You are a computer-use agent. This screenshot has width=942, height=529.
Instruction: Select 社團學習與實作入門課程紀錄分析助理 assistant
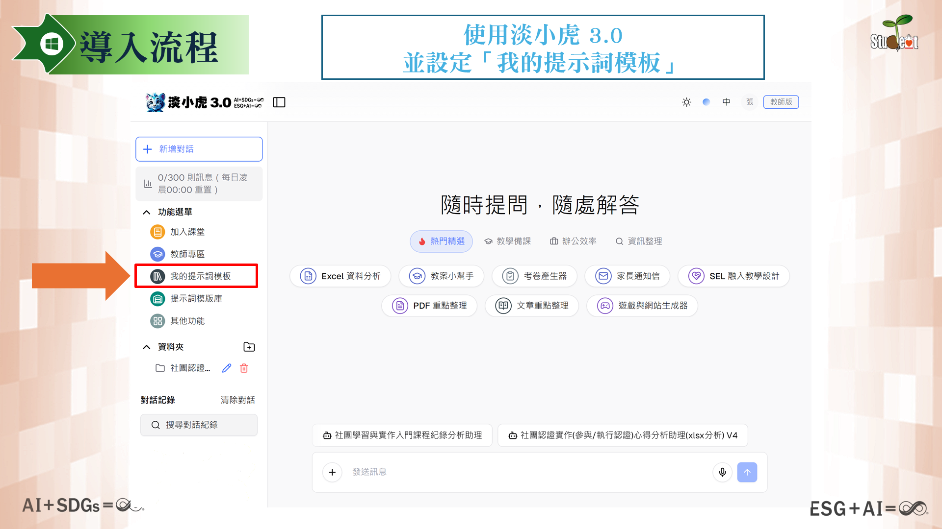coord(402,435)
